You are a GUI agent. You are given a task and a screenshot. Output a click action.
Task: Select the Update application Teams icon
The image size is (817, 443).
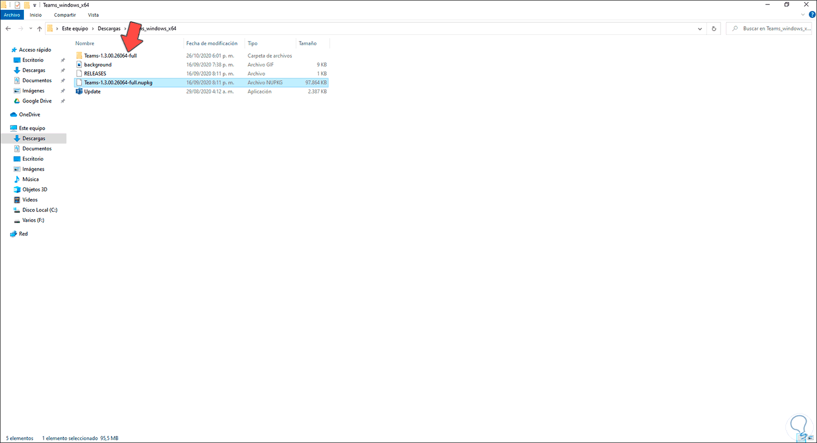(x=79, y=92)
